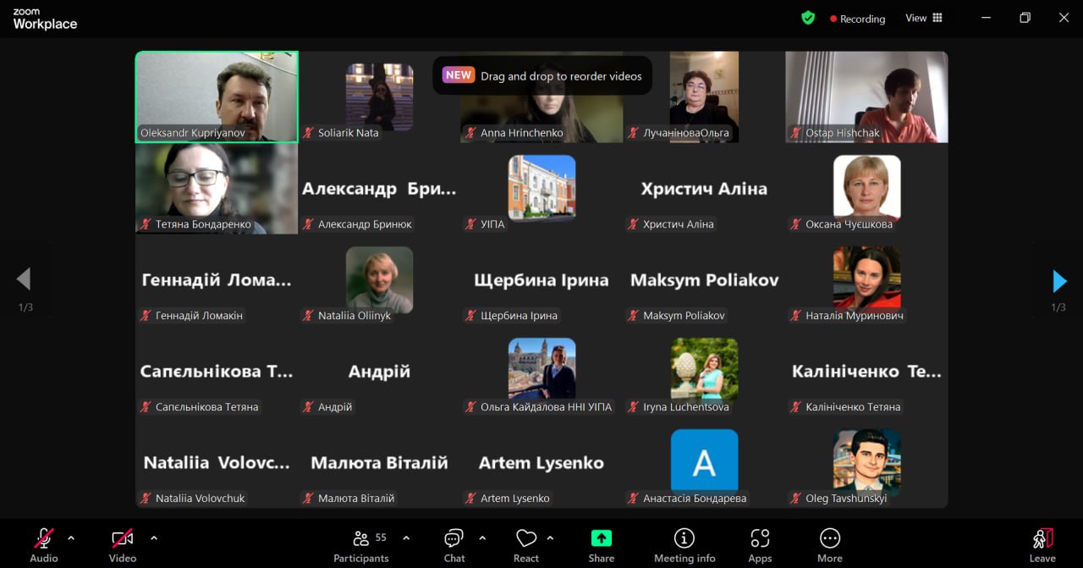Toggle the Video camera button
This screenshot has width=1083, height=568.
[x=123, y=545]
